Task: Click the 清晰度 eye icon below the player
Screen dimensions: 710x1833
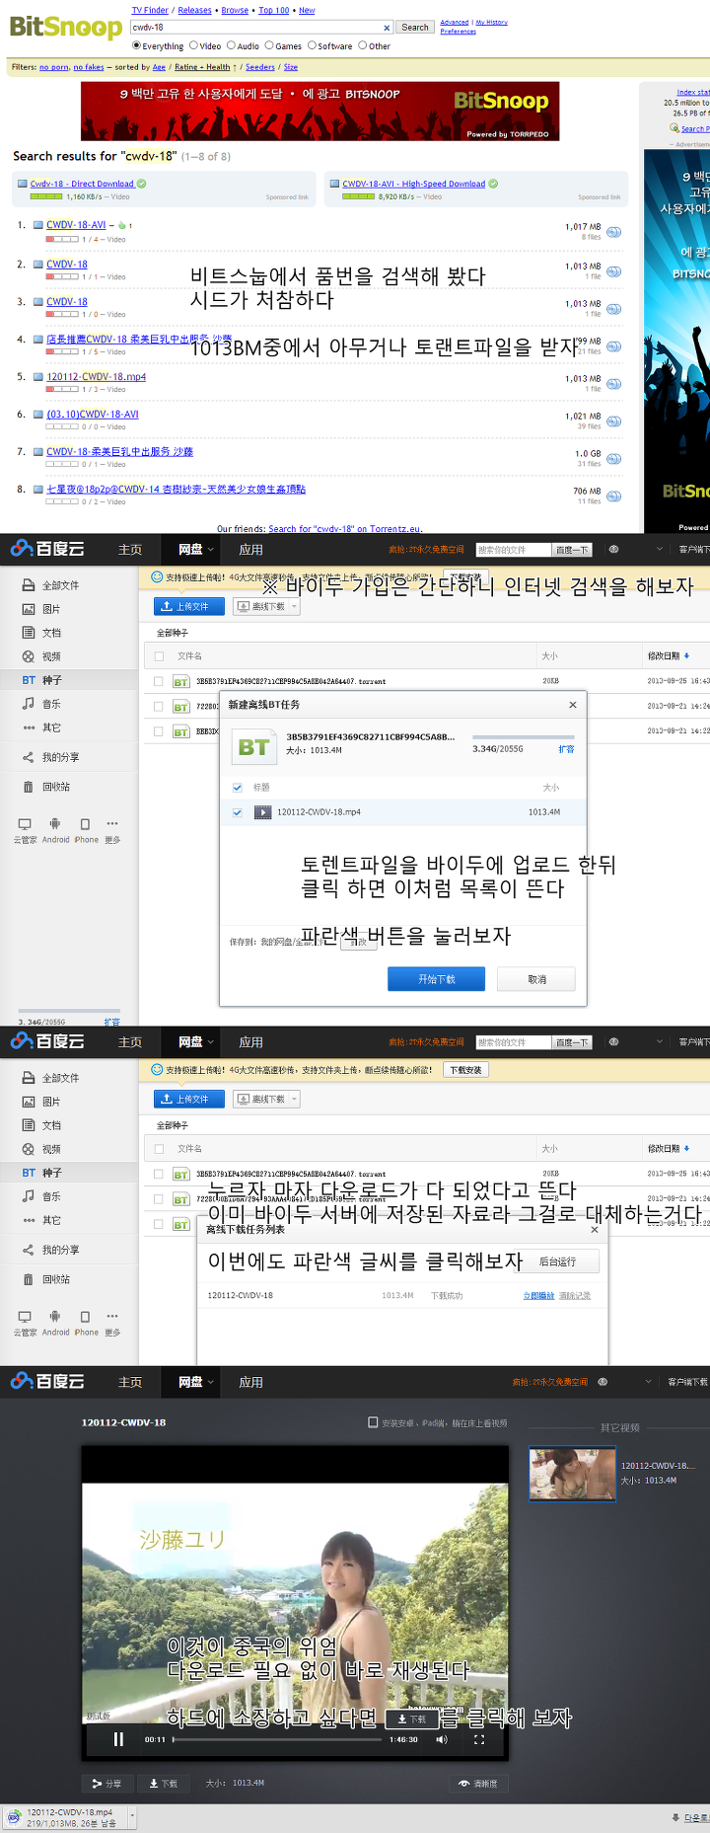Action: pyautogui.click(x=463, y=1783)
